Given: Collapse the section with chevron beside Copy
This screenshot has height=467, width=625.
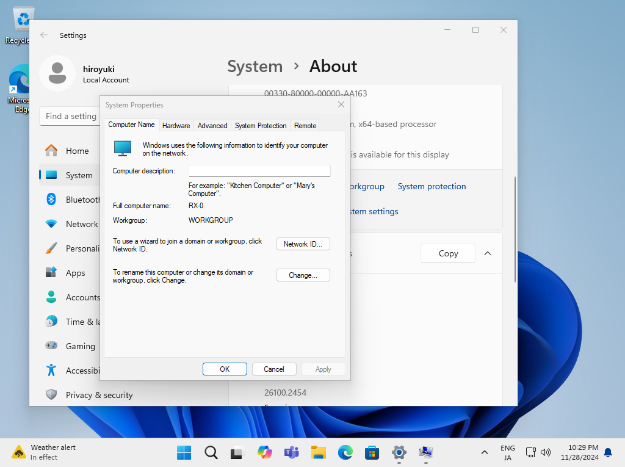Looking at the screenshot, I should tap(488, 253).
